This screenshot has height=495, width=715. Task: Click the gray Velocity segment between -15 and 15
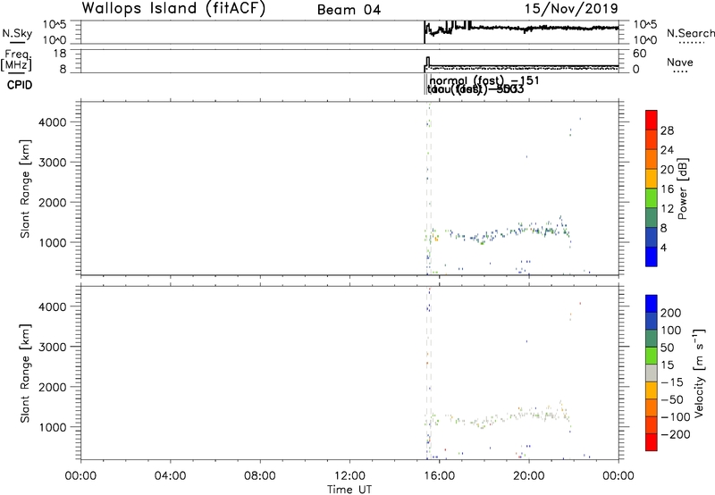[652, 373]
